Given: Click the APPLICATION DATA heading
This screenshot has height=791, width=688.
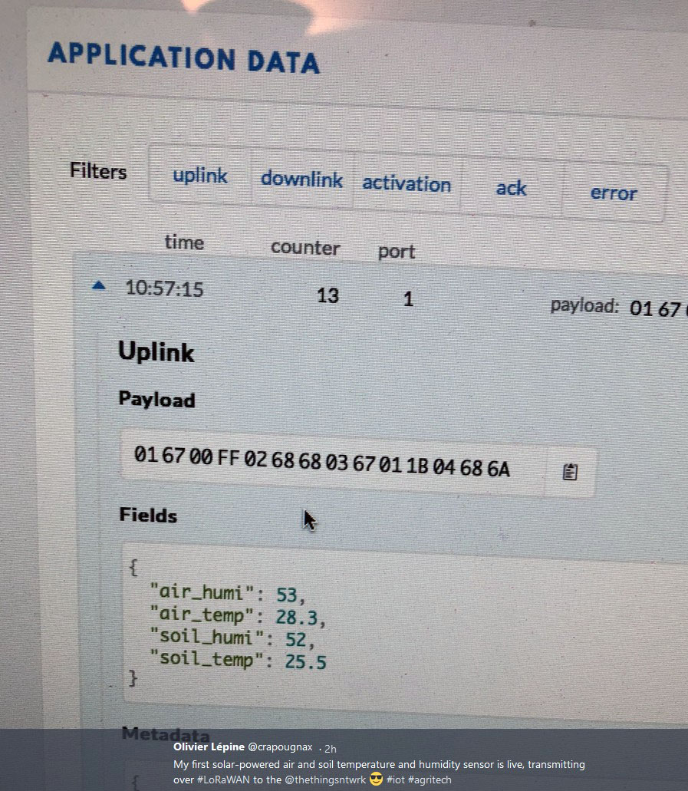Looking at the screenshot, I should (x=183, y=58).
